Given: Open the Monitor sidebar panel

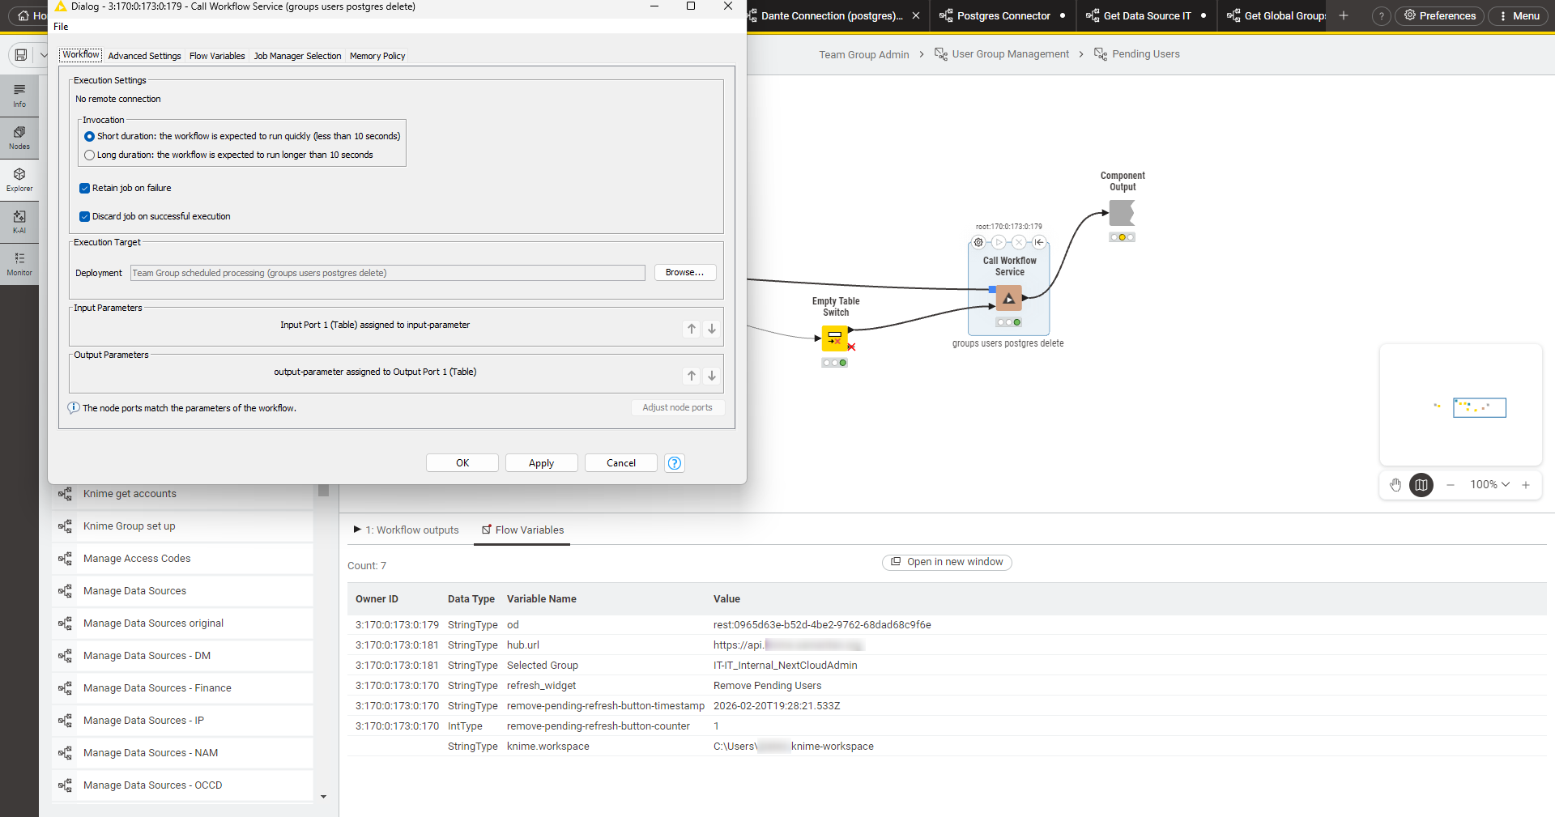Looking at the screenshot, I should [19, 263].
